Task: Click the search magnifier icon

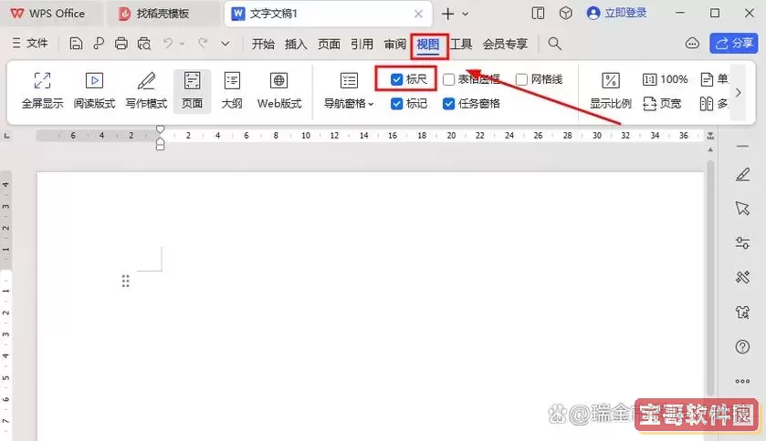Action: click(554, 44)
